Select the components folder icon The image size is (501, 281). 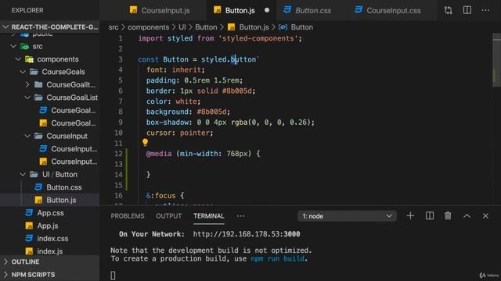click(x=30, y=59)
